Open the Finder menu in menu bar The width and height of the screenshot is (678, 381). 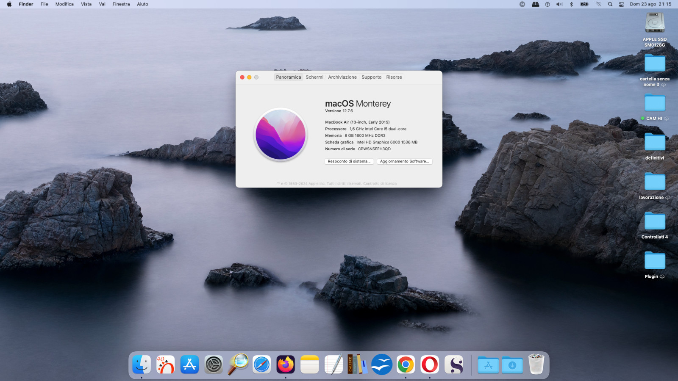click(26, 4)
